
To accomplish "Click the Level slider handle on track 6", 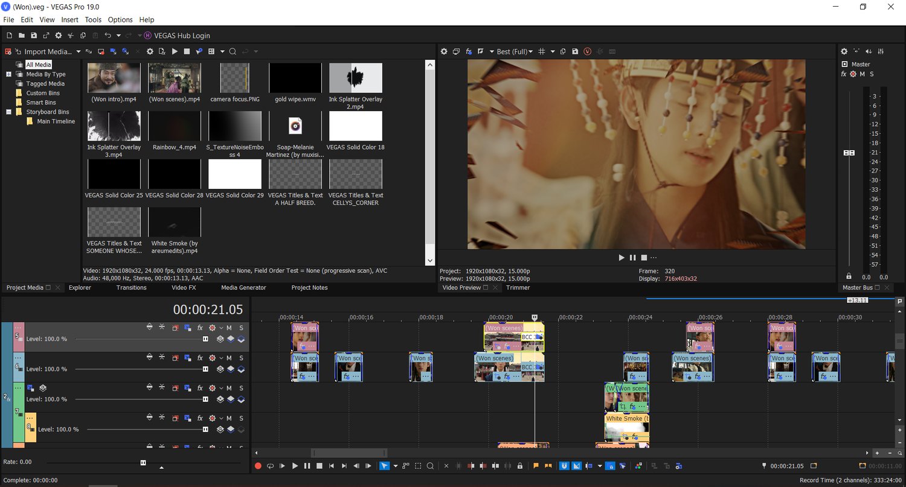I will tap(205, 369).
